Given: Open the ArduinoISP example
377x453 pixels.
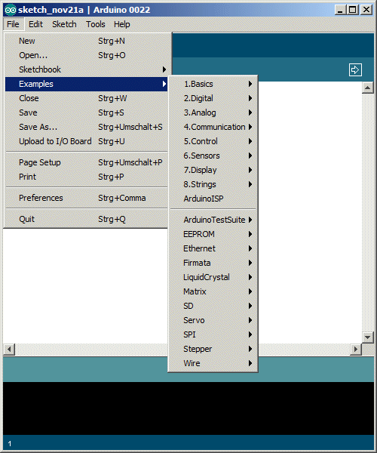Looking at the screenshot, I should pos(213,199).
